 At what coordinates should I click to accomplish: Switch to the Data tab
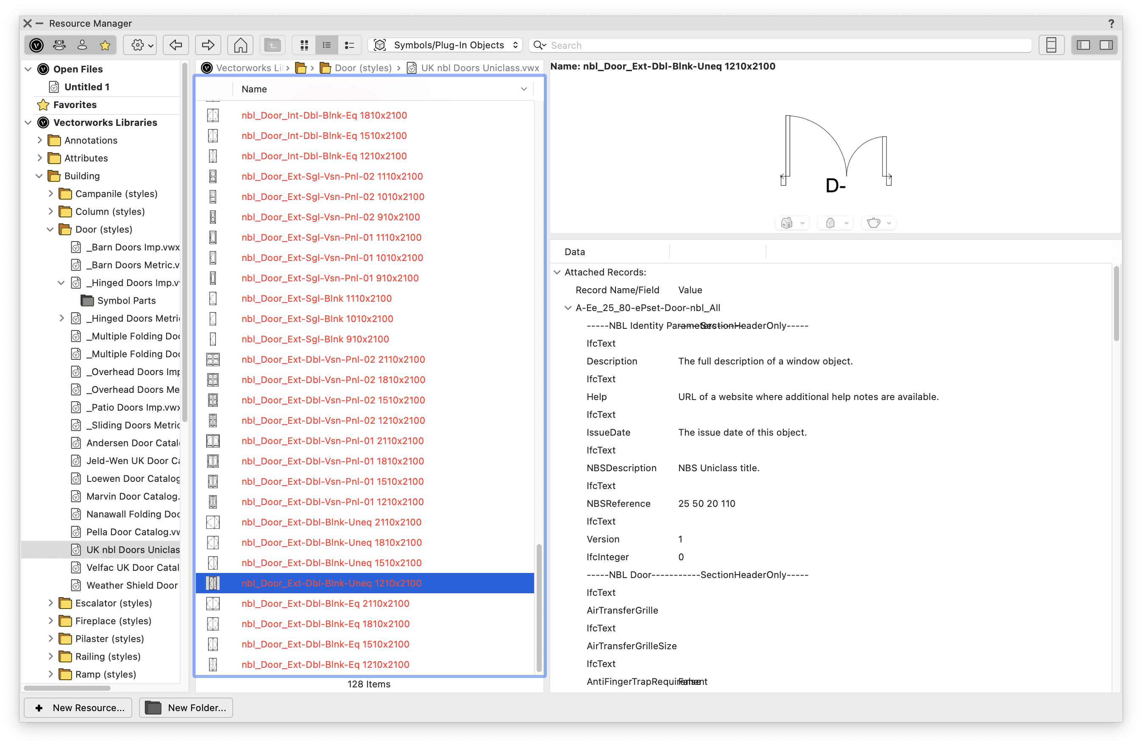pyautogui.click(x=574, y=251)
